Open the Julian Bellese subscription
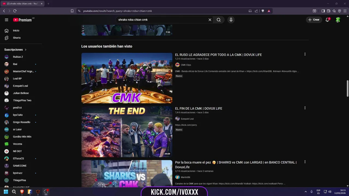The image size is (349, 196). point(21,93)
